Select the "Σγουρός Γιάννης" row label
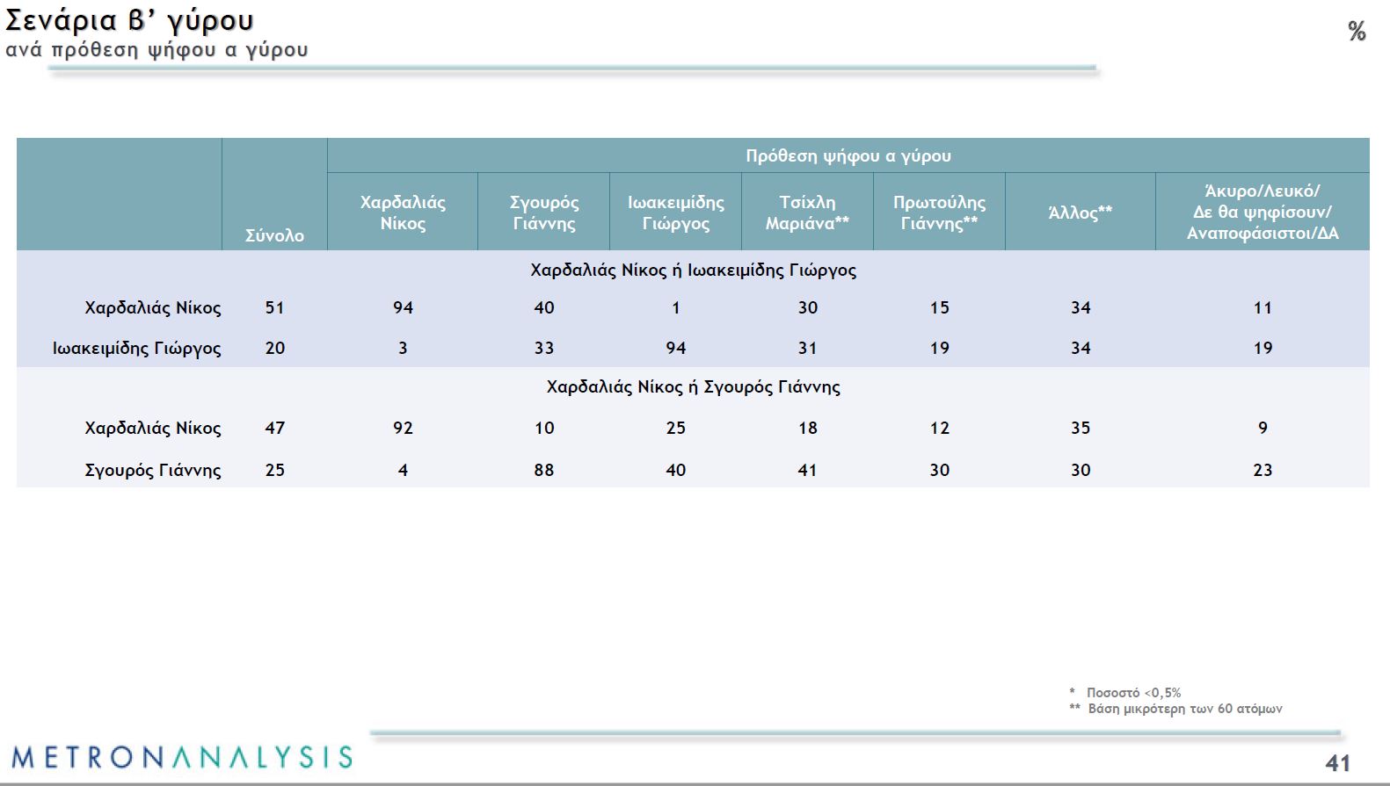The height and width of the screenshot is (786, 1390). (x=152, y=470)
